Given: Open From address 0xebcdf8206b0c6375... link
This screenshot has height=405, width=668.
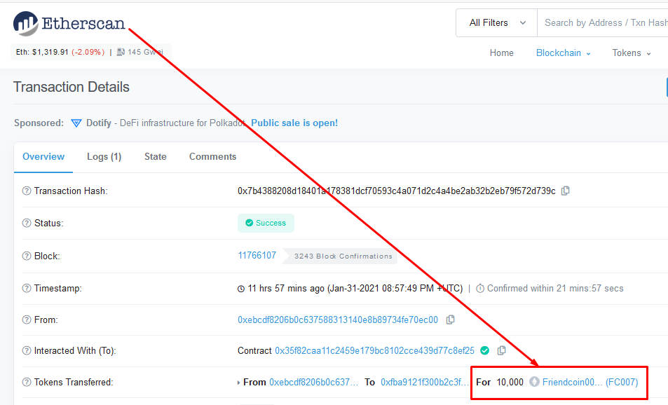Looking at the screenshot, I should [338, 320].
